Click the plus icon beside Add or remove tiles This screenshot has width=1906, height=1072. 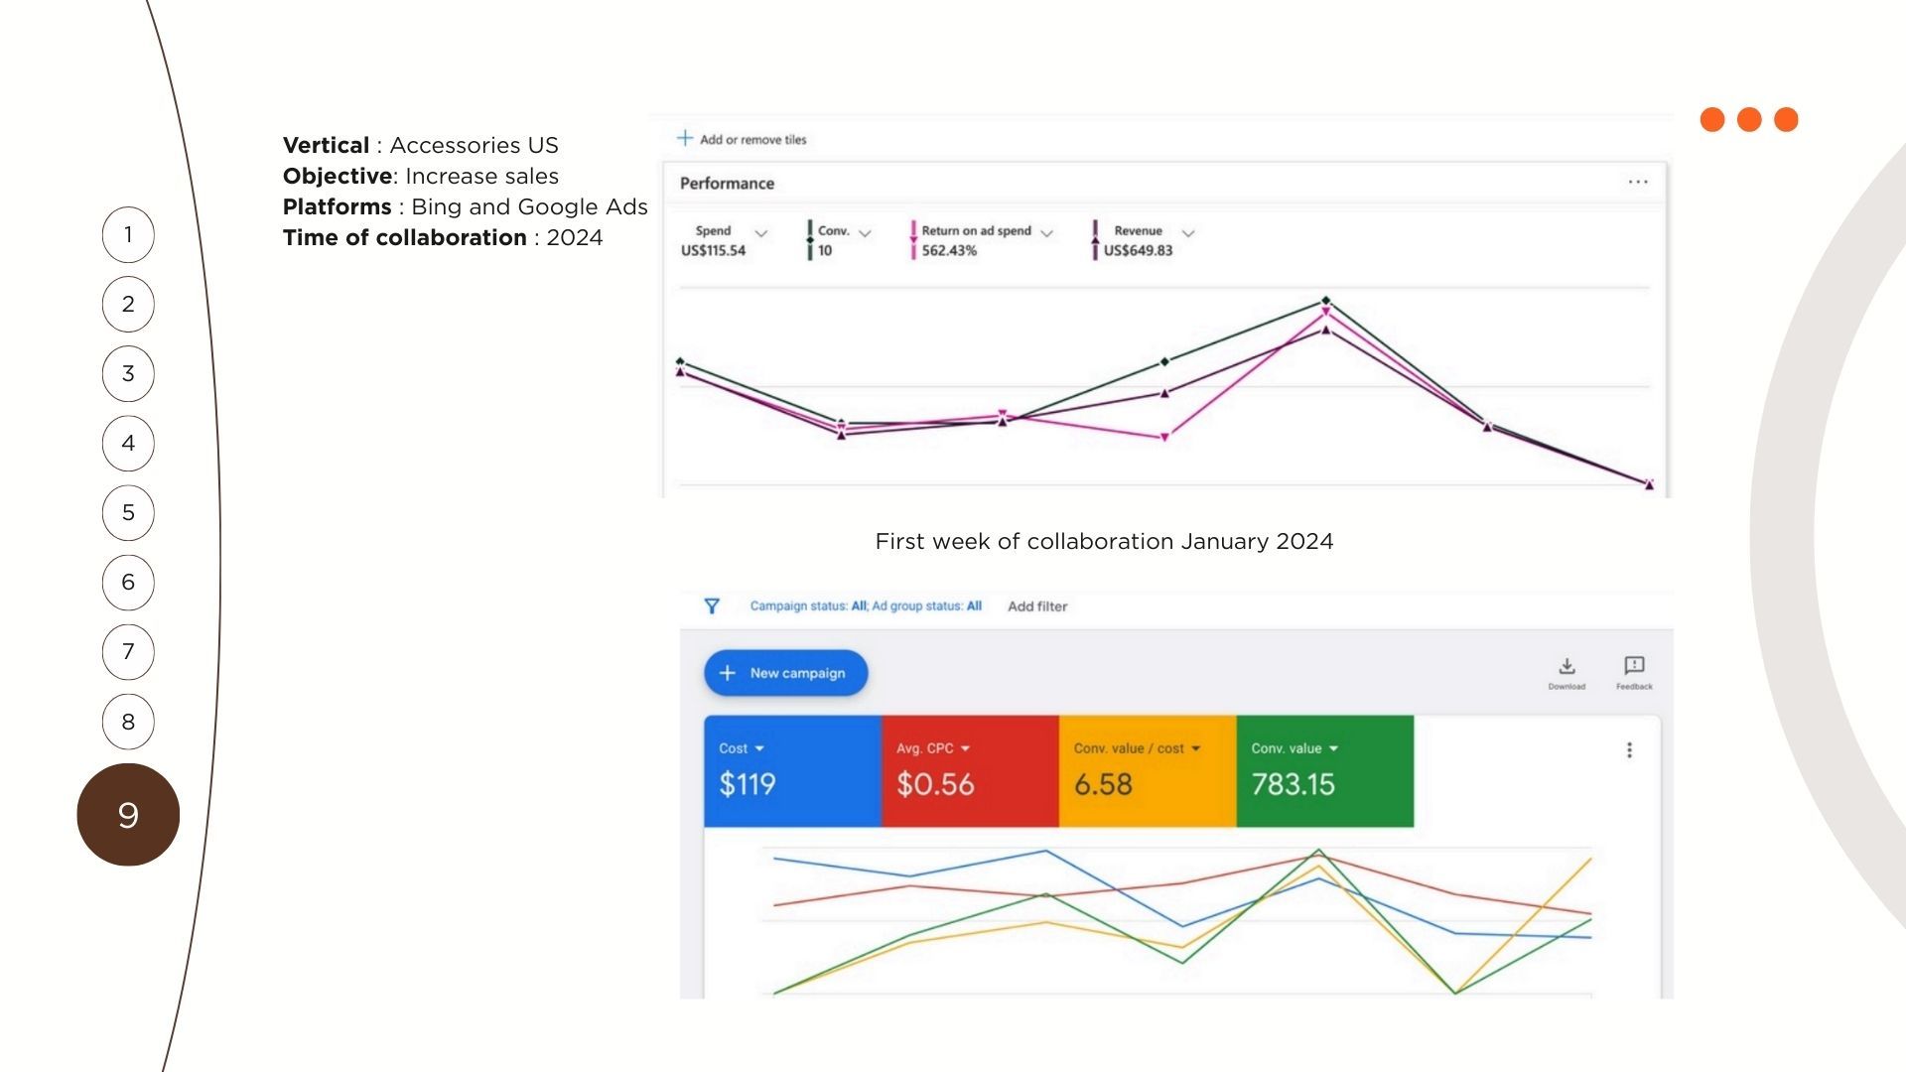tap(685, 138)
